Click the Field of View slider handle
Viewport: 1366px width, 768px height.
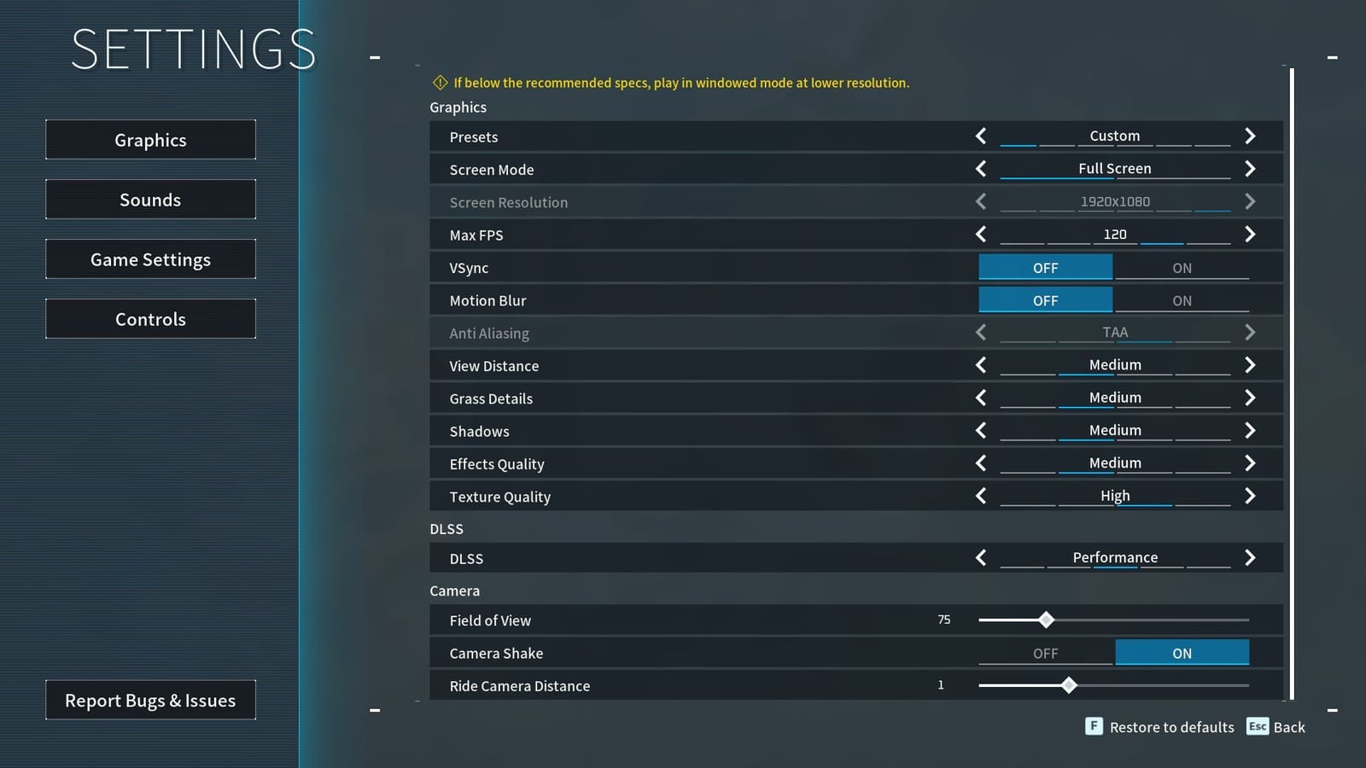point(1047,620)
